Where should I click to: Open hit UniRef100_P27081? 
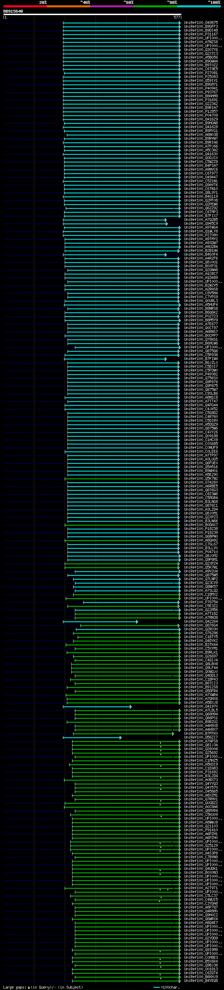(201, 73)
